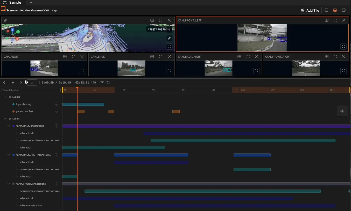Open the split options of the CAM_BACK_RIGHT tile
This screenshot has height=211, width=351.
(x=239, y=57)
